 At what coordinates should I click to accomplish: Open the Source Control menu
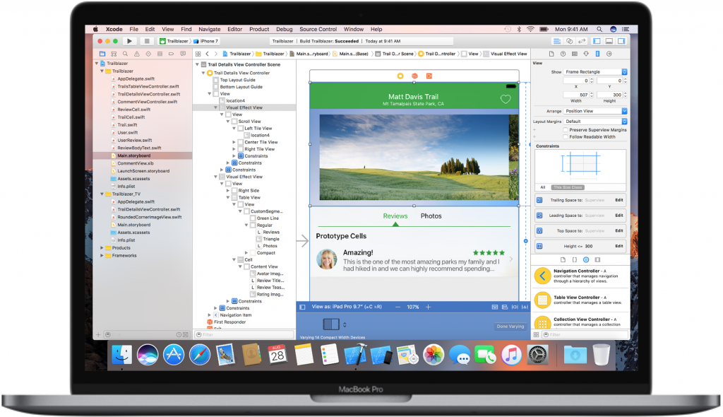(318, 29)
